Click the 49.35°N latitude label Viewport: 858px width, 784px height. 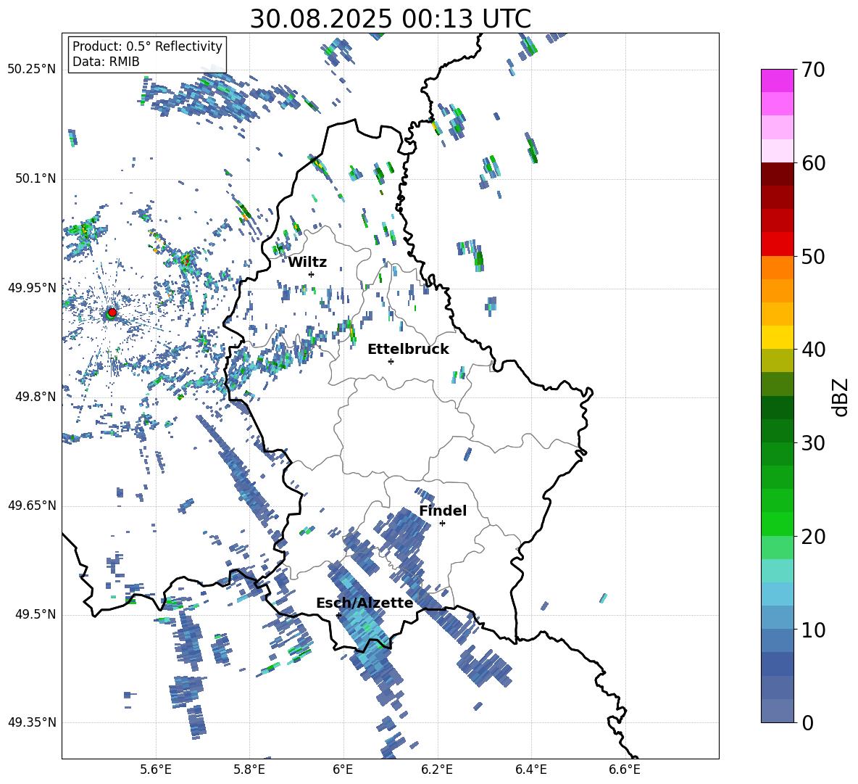32,722
